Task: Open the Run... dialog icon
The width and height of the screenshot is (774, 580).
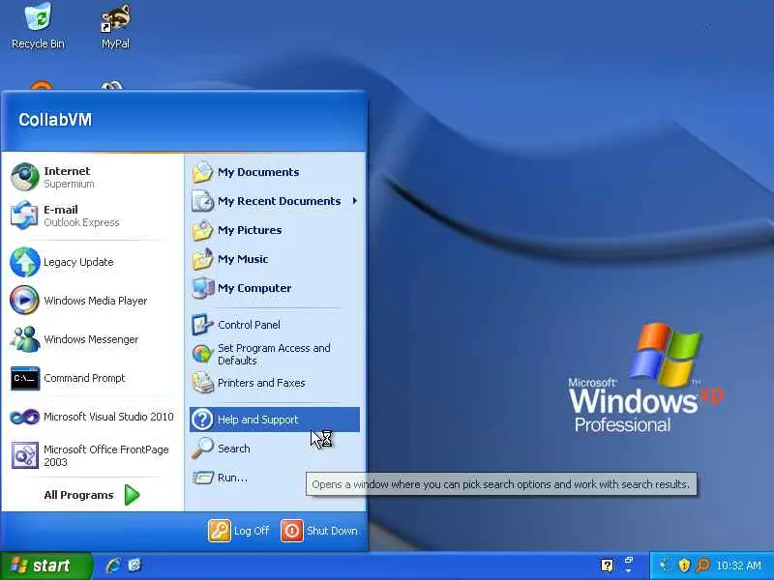Action: [202, 478]
